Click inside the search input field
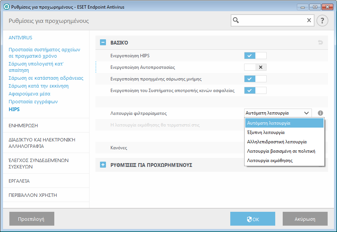This screenshot has width=337, height=232. 273,21
